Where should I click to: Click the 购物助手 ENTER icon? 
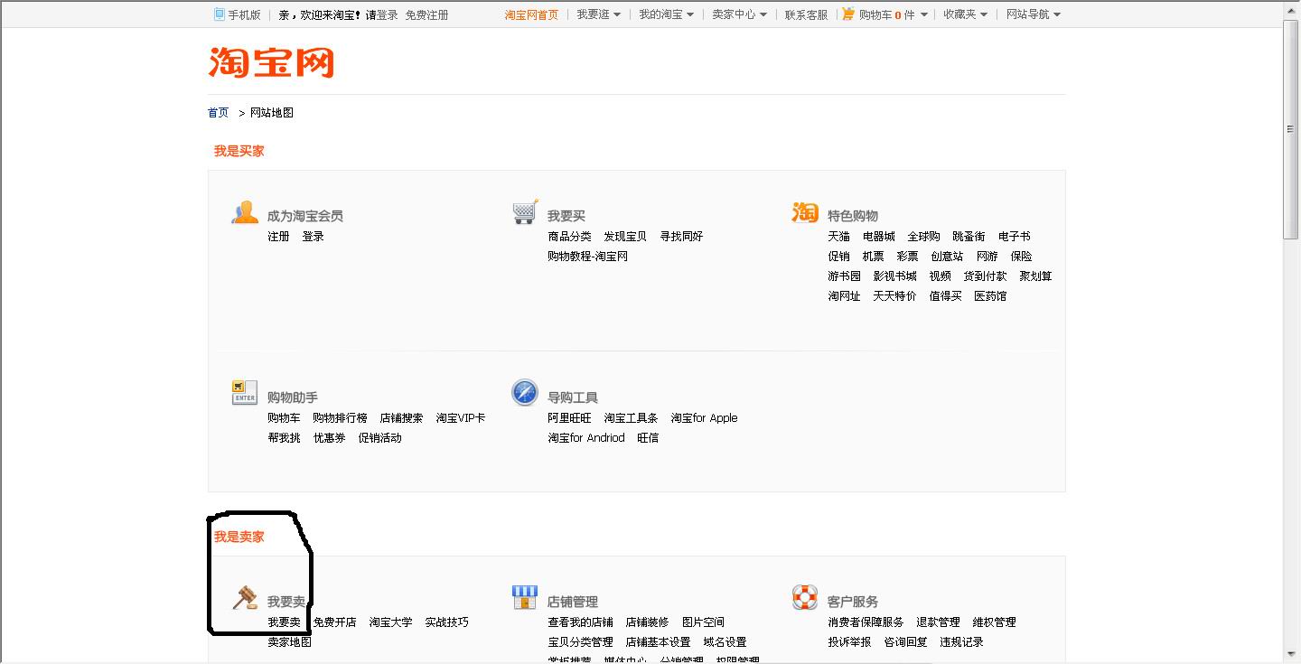tap(245, 393)
